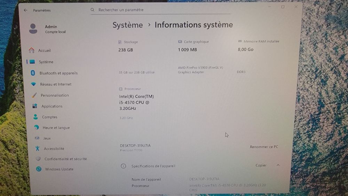The image size is (348, 196).
Task: Click the 8,00 Go RAM value
Action: click(x=245, y=49)
